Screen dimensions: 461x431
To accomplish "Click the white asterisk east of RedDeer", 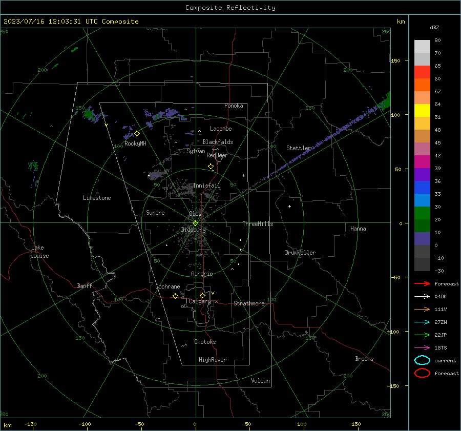I will (243, 176).
